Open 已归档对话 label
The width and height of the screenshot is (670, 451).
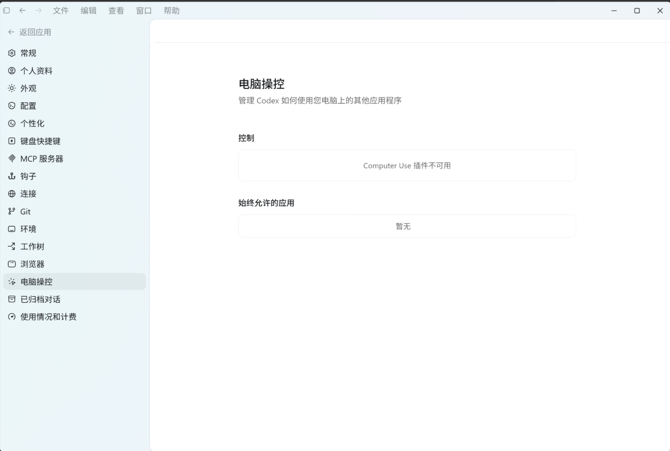pyautogui.click(x=40, y=299)
